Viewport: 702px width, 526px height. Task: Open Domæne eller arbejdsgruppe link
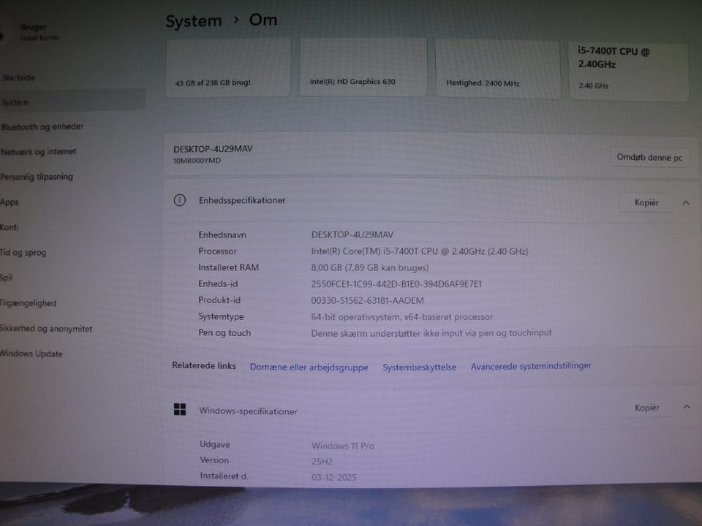coord(309,367)
